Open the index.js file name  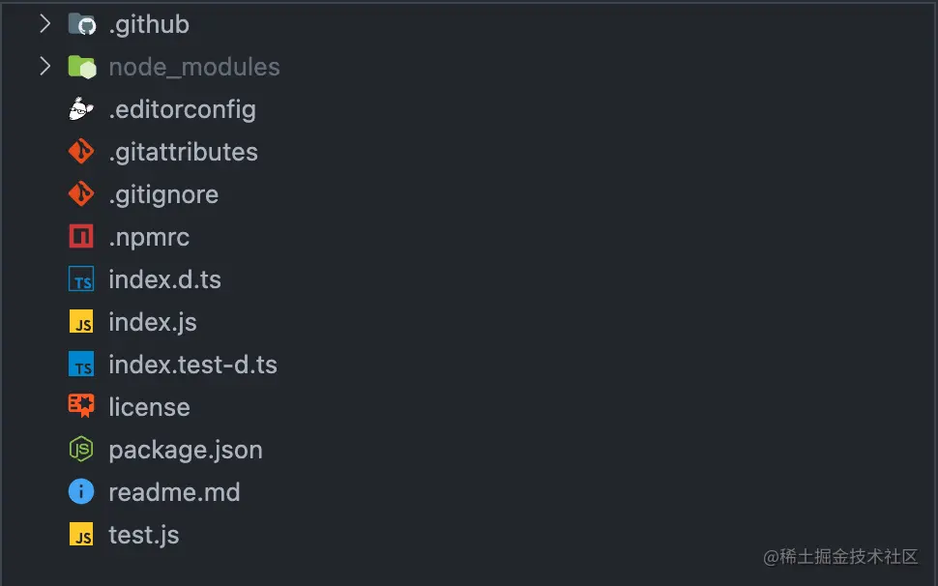tap(152, 322)
